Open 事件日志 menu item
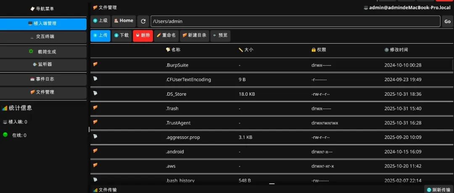The image size is (454, 193). click(43, 79)
